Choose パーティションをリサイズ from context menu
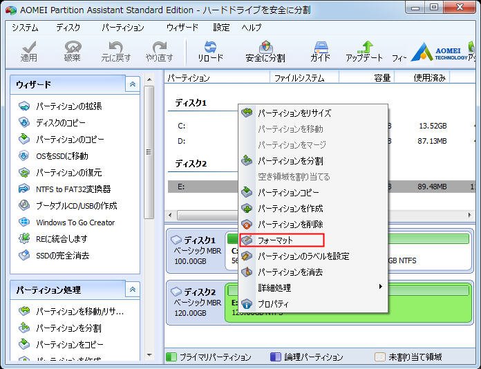This screenshot has height=369, width=481. tap(313, 113)
